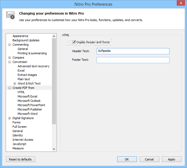Collapse the Conversion tree node
The width and height of the screenshot is (187, 168).
pyautogui.click(x=9, y=62)
